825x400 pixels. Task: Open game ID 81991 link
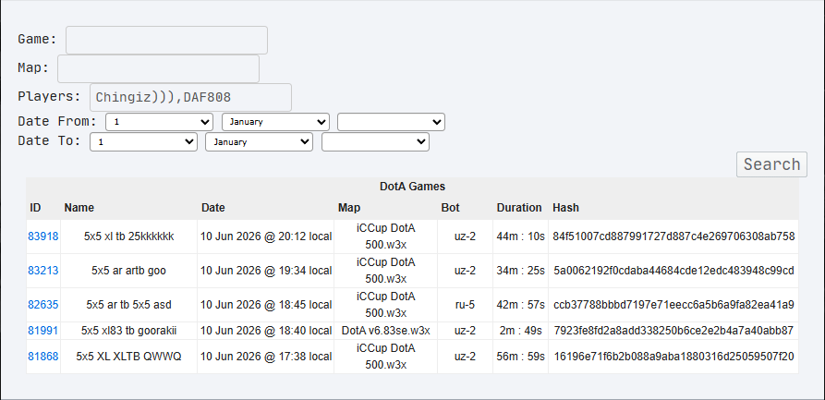[x=43, y=331]
